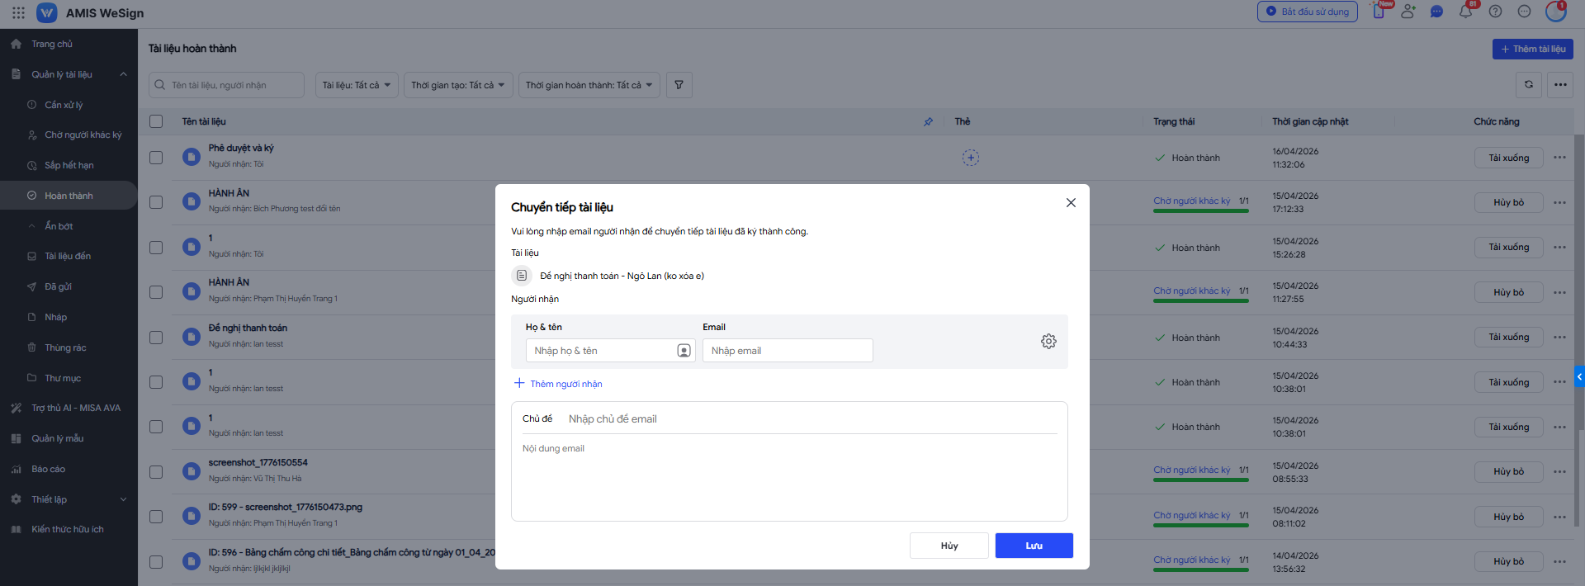This screenshot has width=1585, height=586.
Task: Click the Lưu button in dialog
Action: tap(1034, 546)
